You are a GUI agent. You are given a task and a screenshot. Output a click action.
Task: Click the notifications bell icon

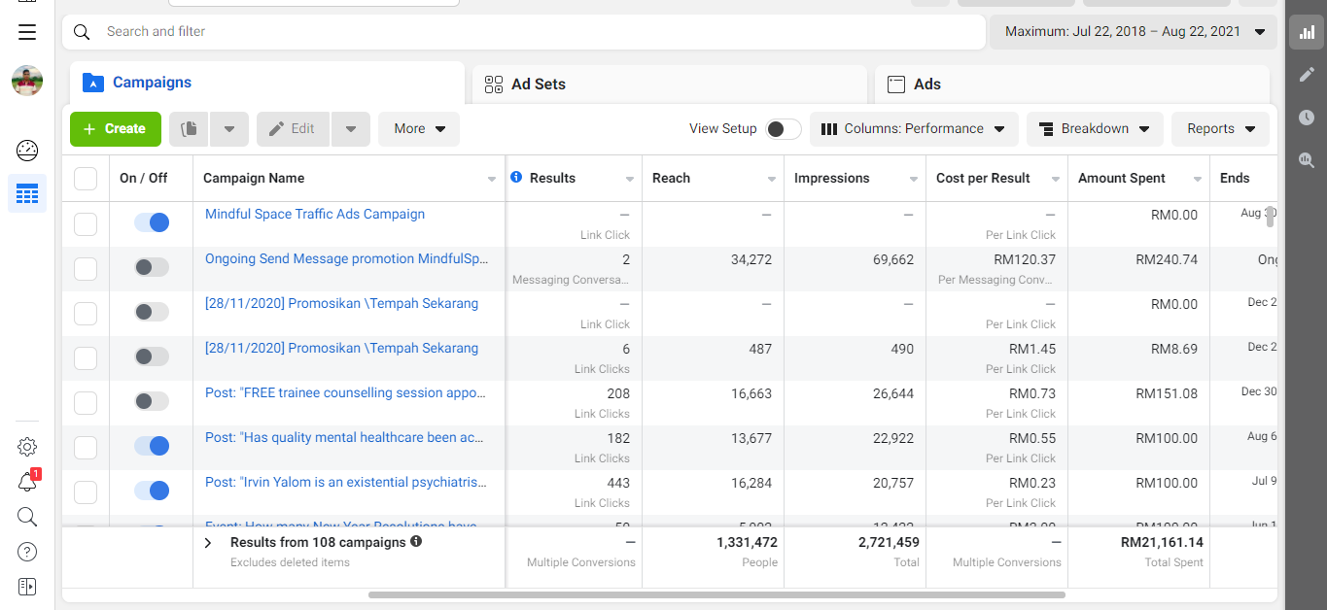click(27, 483)
